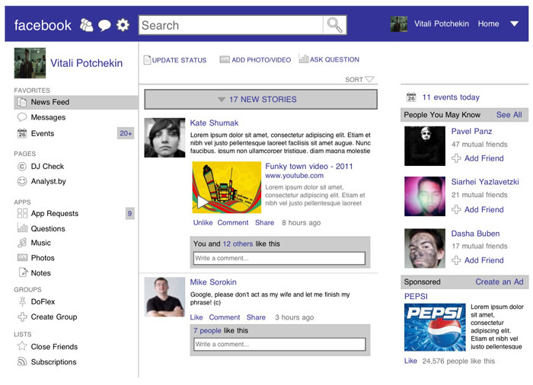The height and width of the screenshot is (385, 533).
Task: Click the comment field under Kate's post
Action: tap(279, 259)
